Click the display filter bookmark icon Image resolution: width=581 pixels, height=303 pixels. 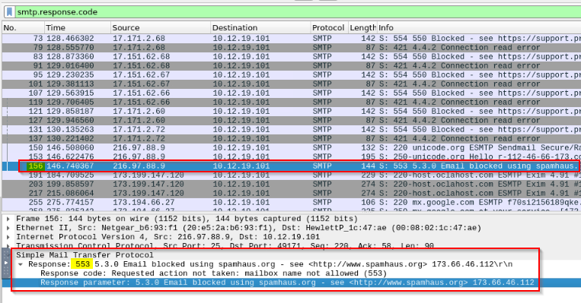click(x=10, y=12)
